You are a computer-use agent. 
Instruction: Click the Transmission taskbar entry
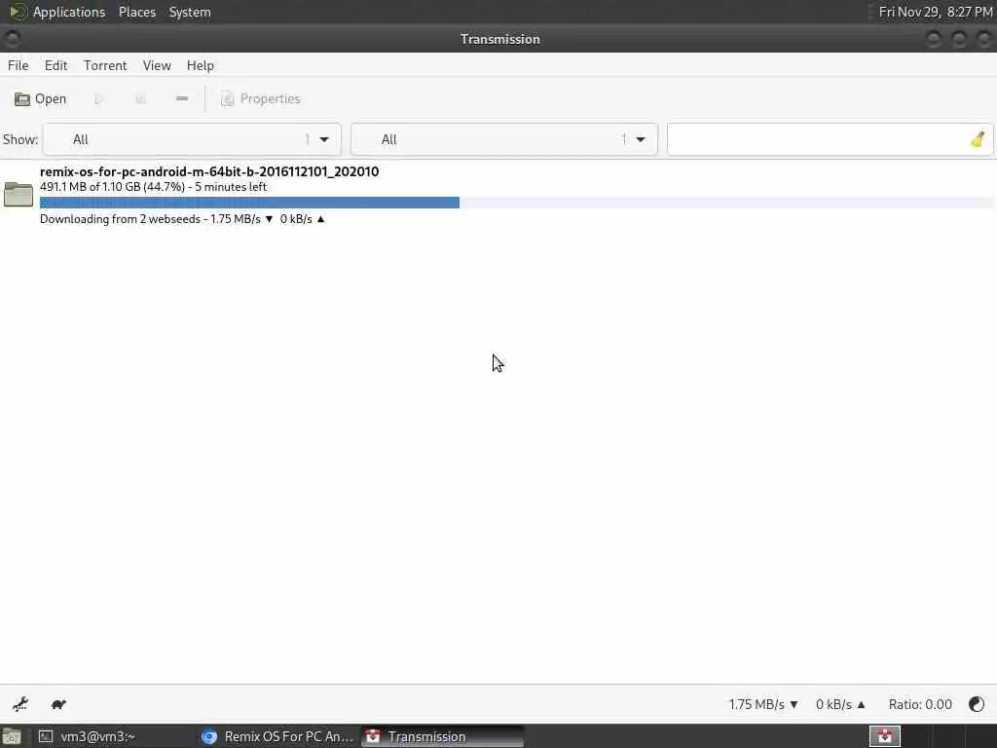click(442, 736)
